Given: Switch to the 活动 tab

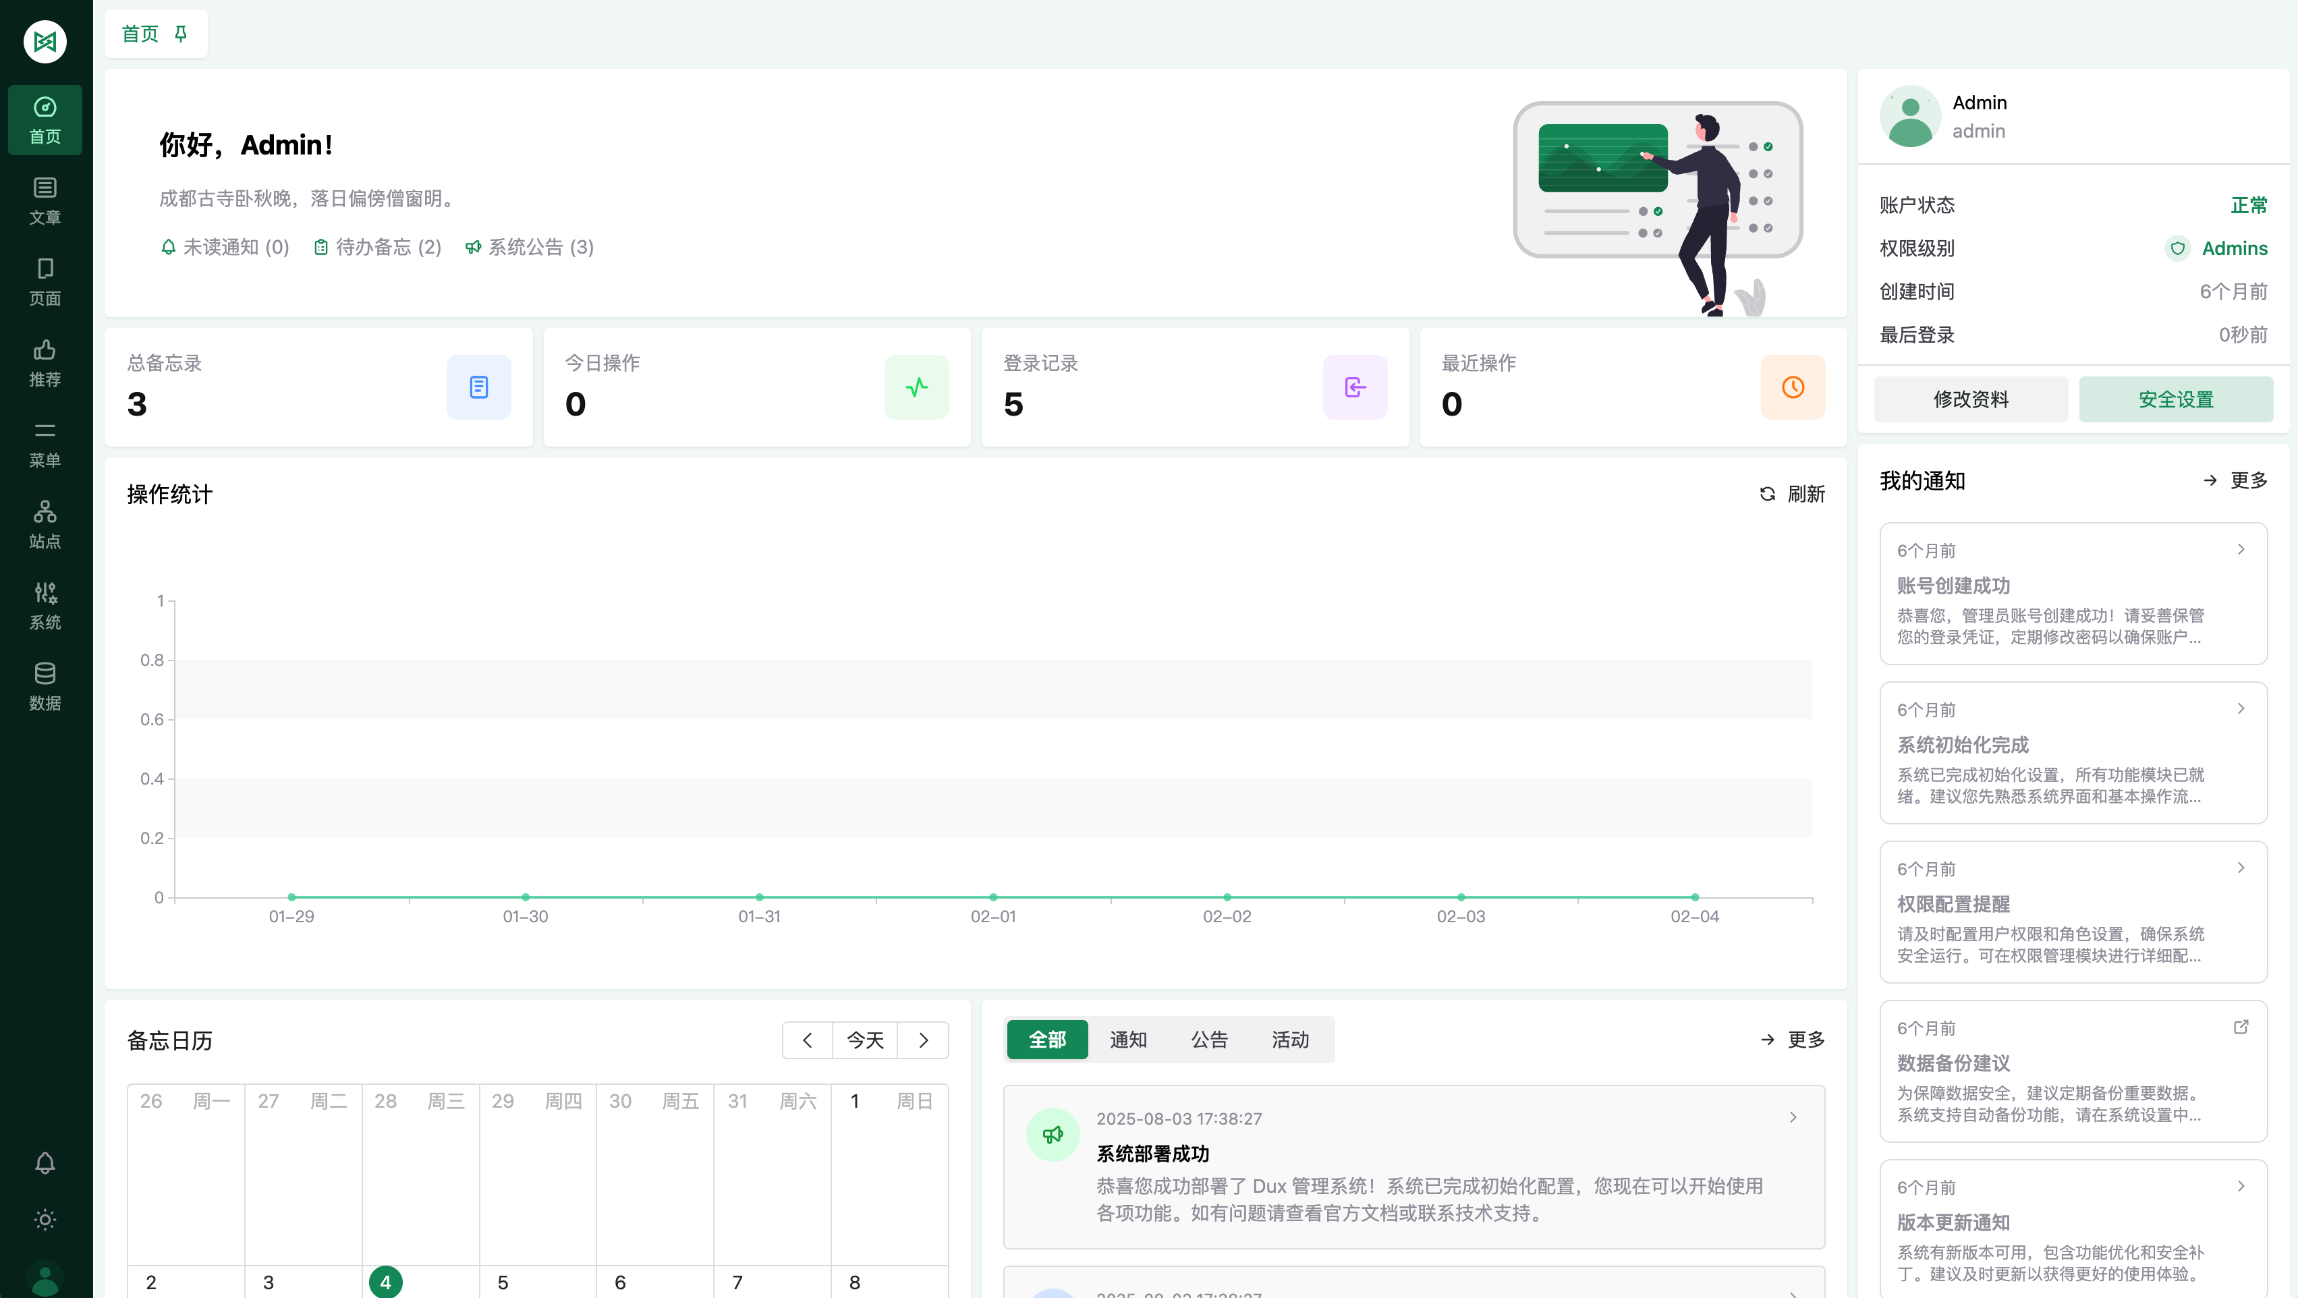Looking at the screenshot, I should point(1290,1040).
